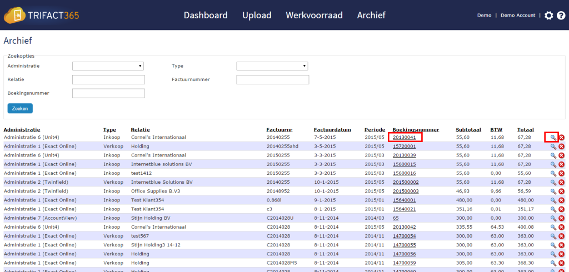View details of booking 15600016
Screen dimensions: 569x272
click(x=553, y=173)
